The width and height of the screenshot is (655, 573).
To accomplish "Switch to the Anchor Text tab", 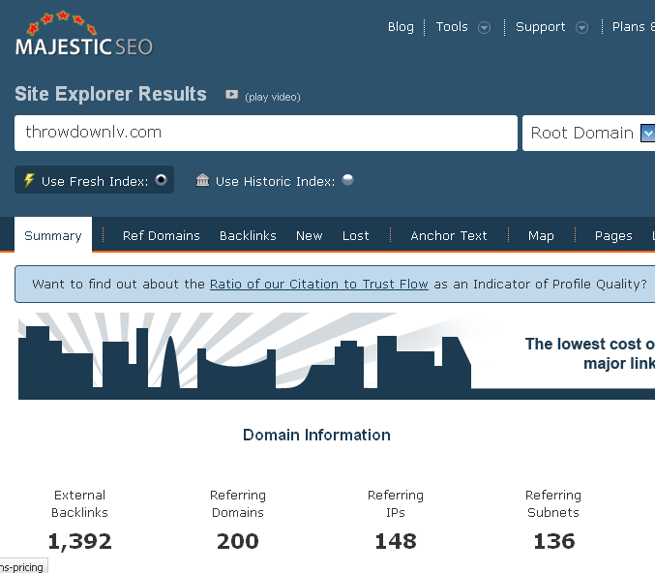I will pos(449,235).
